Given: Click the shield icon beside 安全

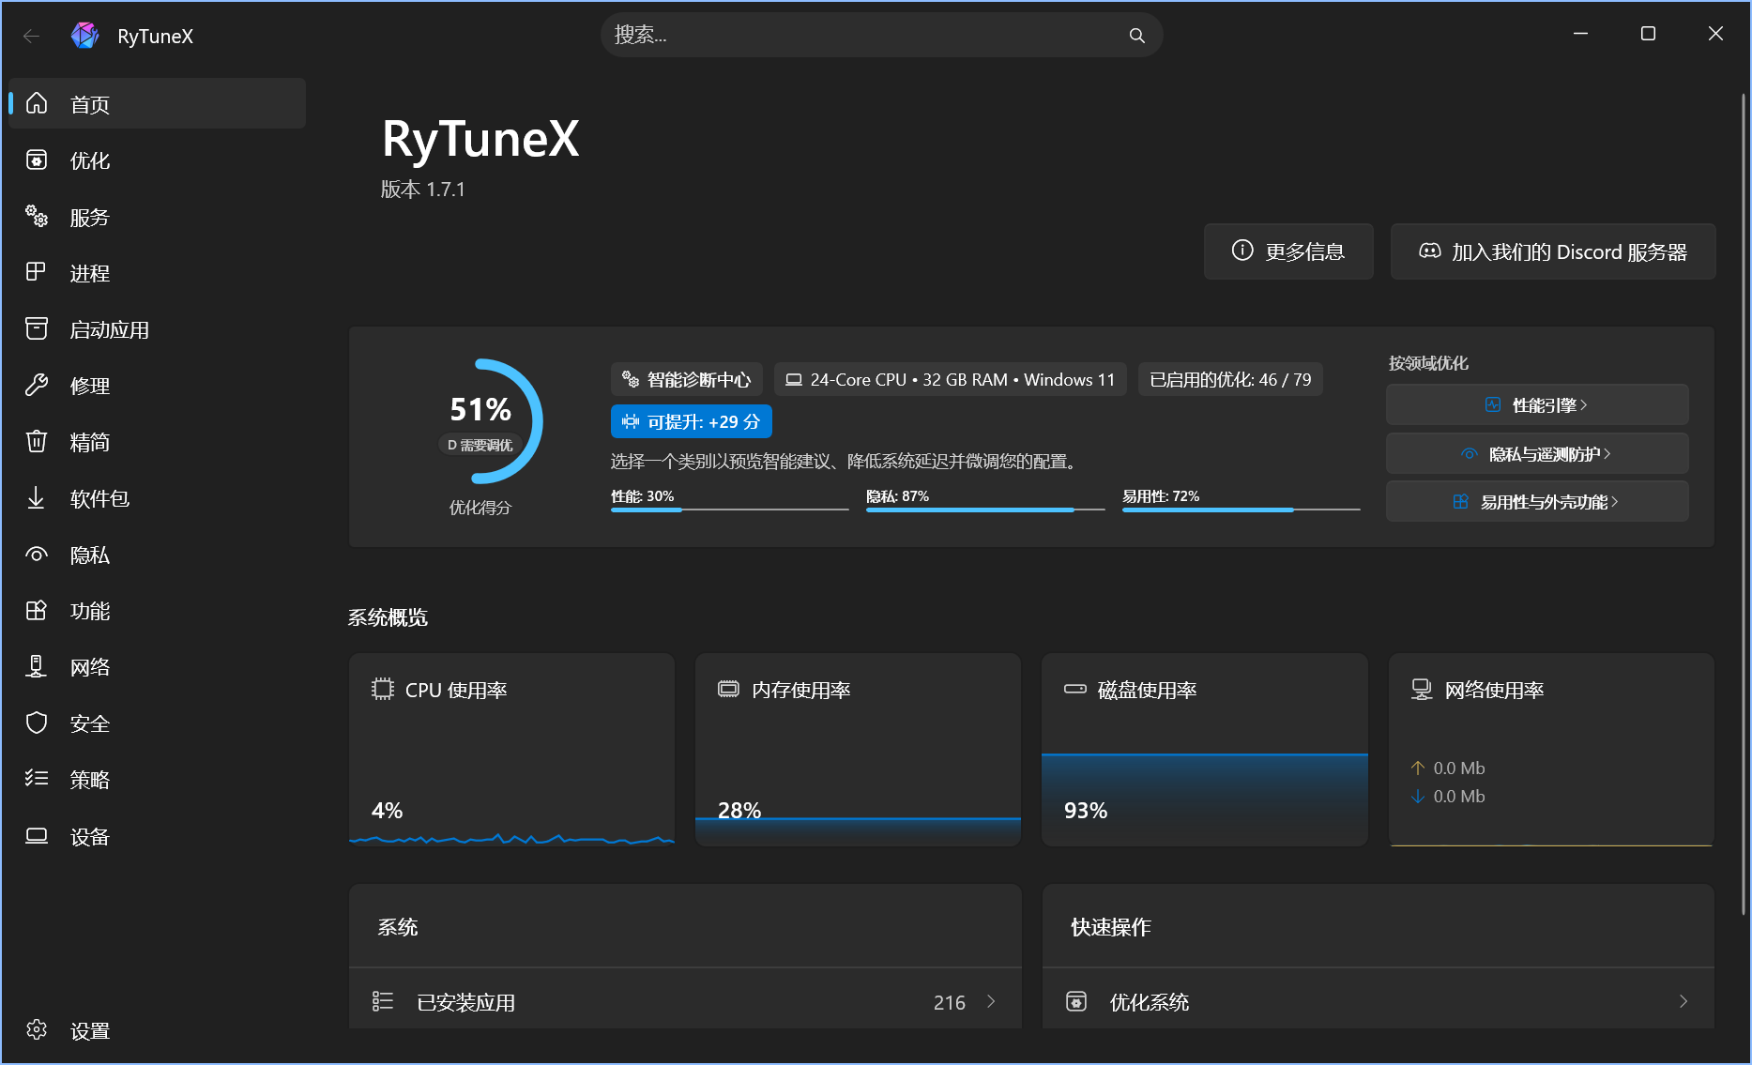Looking at the screenshot, I should click(x=37, y=723).
